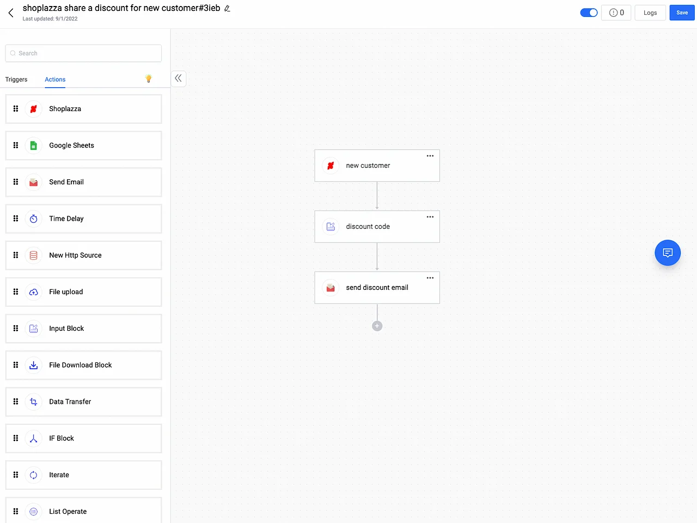Select the Time Delay action icon
Viewport: 697px width, 523px height.
[33, 218]
